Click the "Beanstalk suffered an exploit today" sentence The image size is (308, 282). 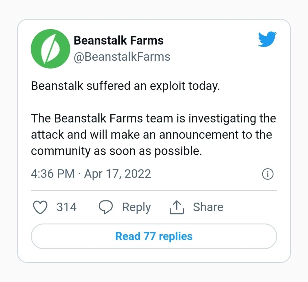pos(125,86)
